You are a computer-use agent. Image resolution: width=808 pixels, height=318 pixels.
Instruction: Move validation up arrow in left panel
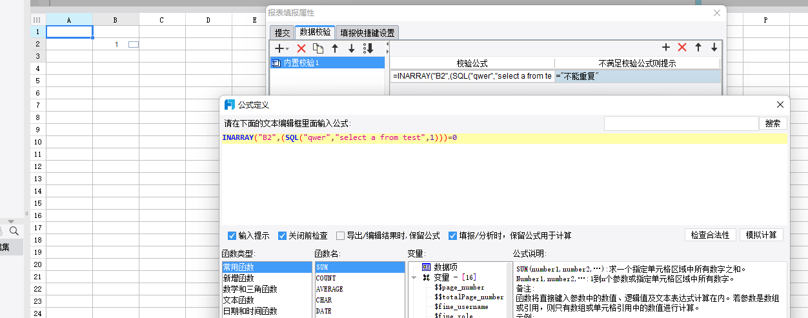[x=335, y=48]
